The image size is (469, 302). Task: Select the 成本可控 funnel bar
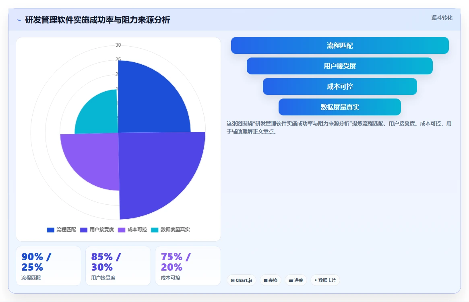click(340, 86)
